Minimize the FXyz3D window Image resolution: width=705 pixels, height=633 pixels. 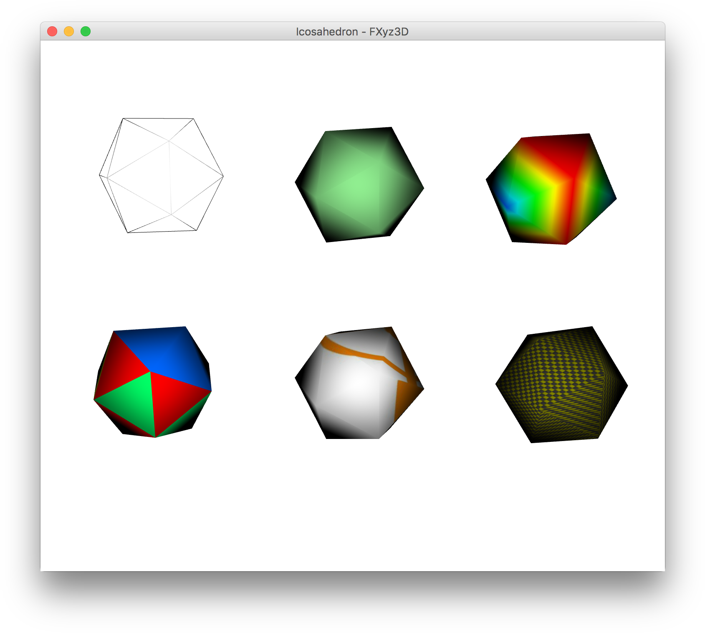coord(68,31)
